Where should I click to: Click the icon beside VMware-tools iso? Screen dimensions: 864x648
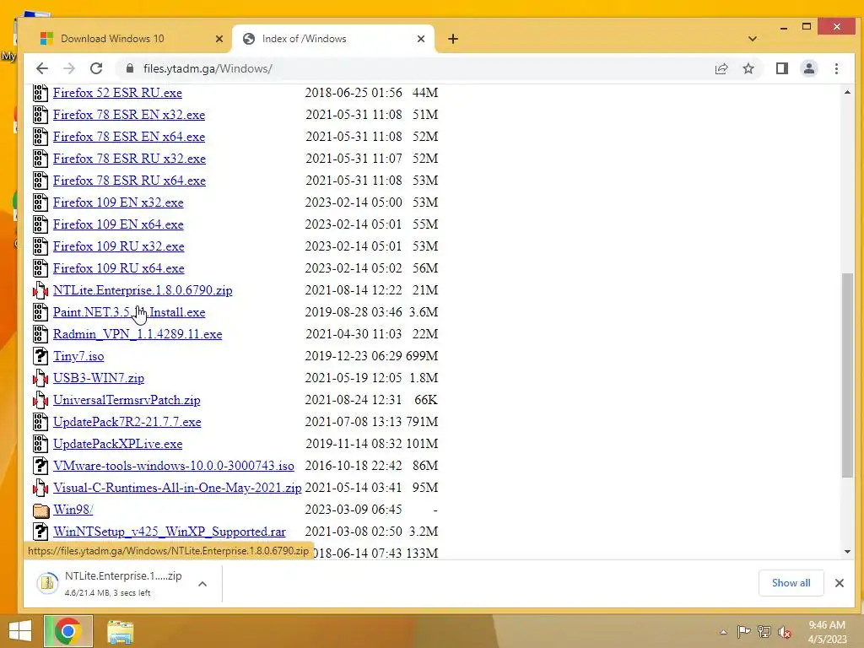click(x=40, y=466)
